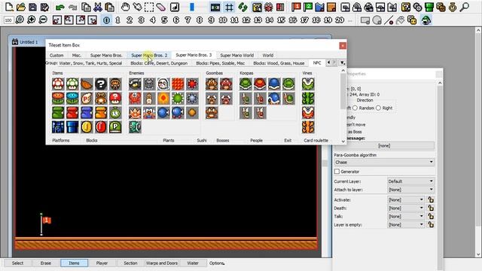The height and width of the screenshot is (271, 482).
Task: Undo the last action with green arrow
Action: point(60,7)
